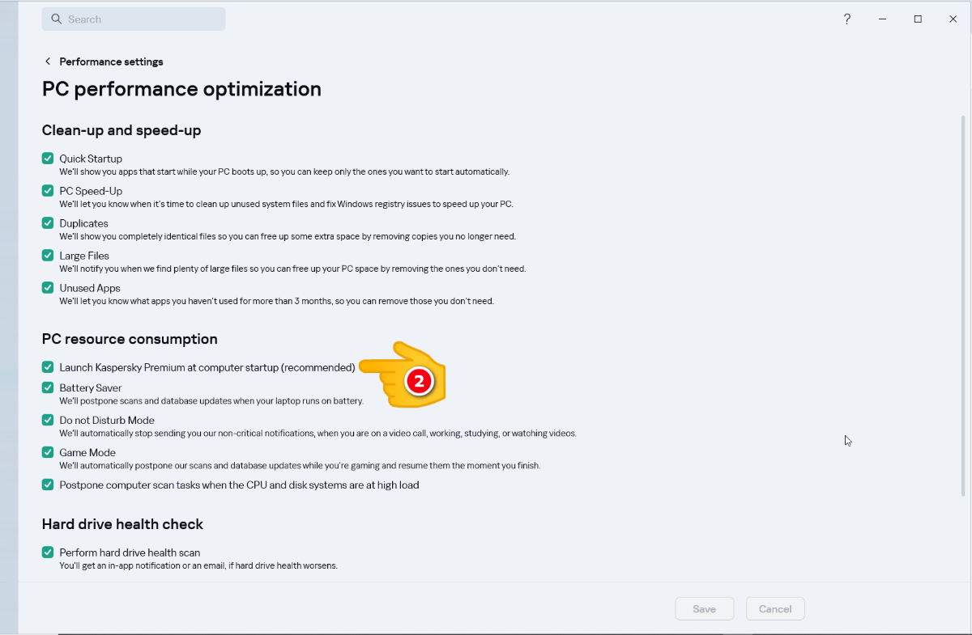Viewport: 972px width, 635px height.
Task: Uncheck the Unused Apps option
Action: (x=48, y=288)
